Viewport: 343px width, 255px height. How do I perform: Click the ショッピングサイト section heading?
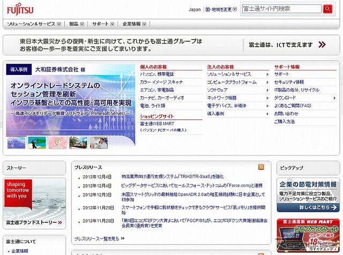click(157, 116)
